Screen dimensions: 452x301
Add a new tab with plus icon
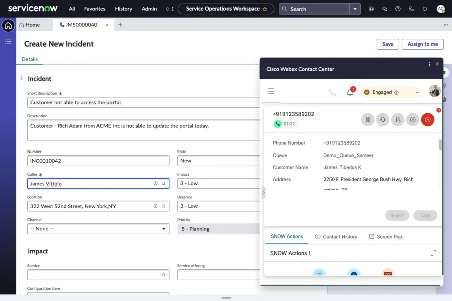[x=120, y=25]
